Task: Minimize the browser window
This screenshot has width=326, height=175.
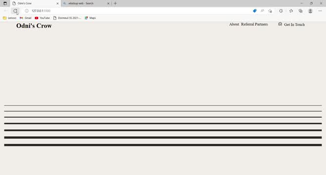Action: [x=302, y=3]
